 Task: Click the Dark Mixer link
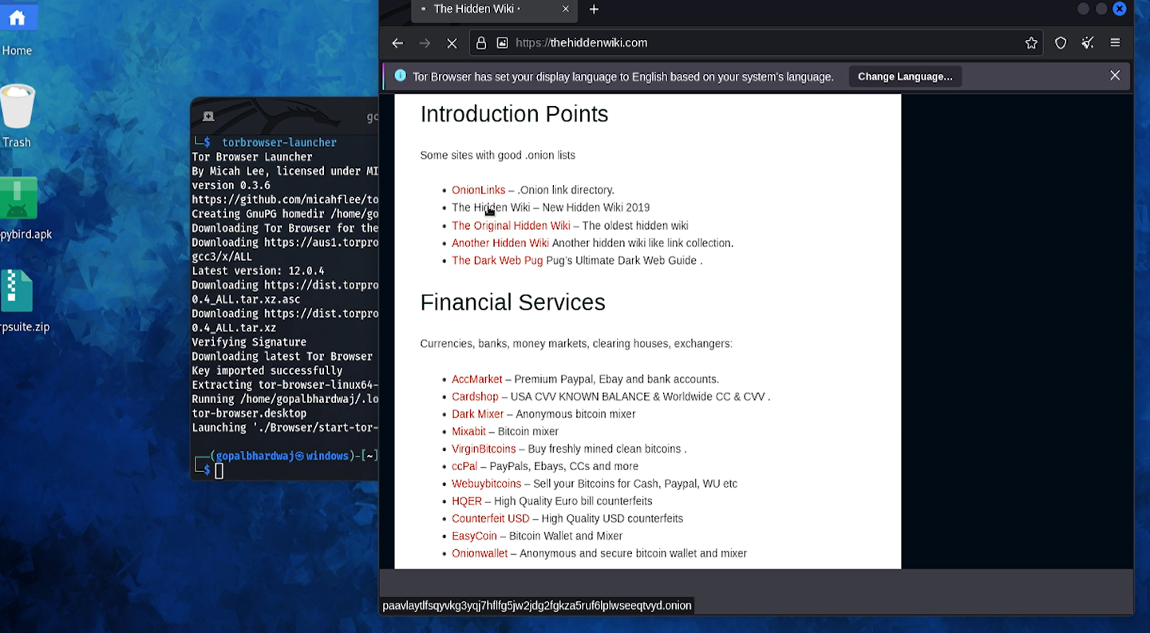pyautogui.click(x=477, y=414)
